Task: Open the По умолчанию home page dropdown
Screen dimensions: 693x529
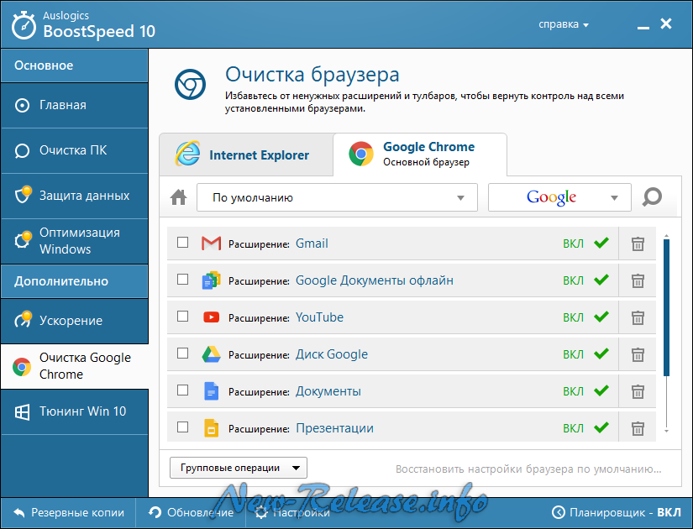Action: tap(337, 197)
